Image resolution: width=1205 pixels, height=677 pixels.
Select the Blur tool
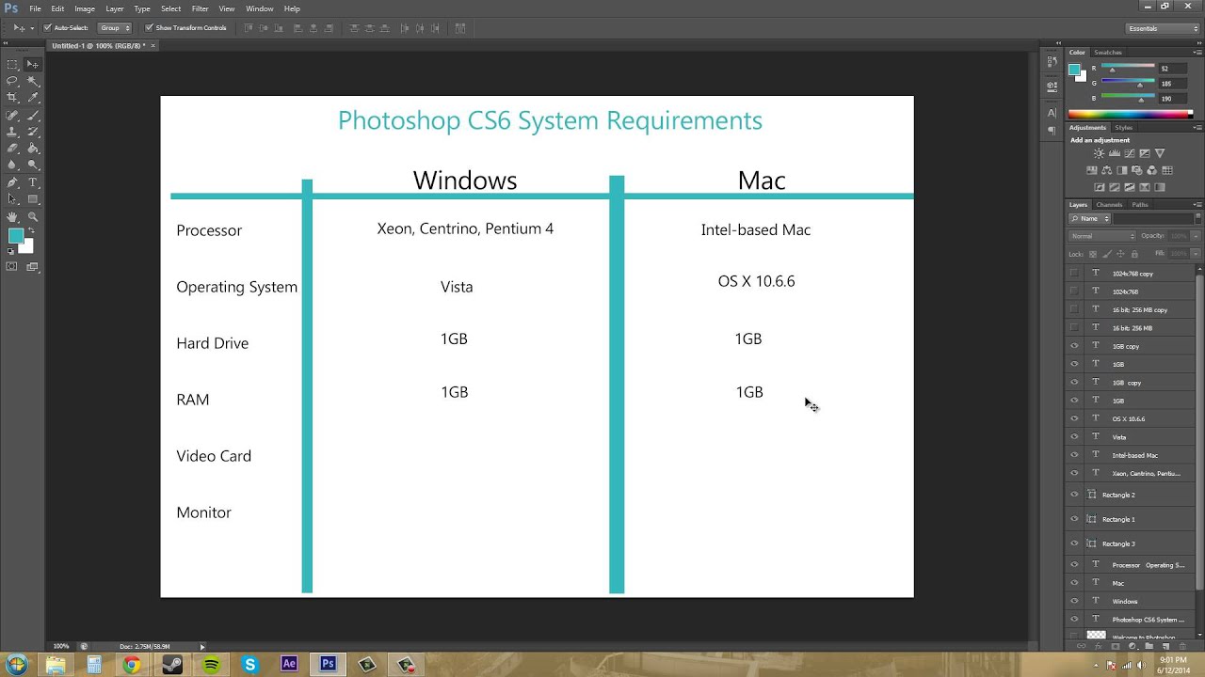tap(12, 165)
